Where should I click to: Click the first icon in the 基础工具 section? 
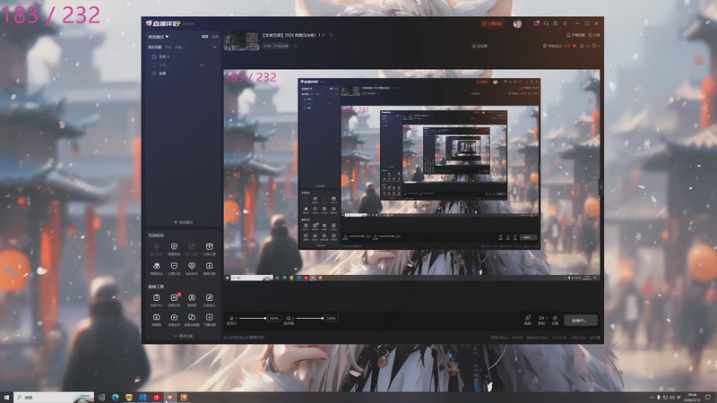click(x=156, y=298)
